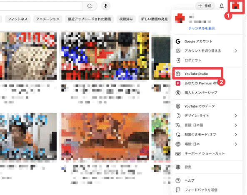
Task: Select アカウントを切り替える
Action: pos(203,51)
